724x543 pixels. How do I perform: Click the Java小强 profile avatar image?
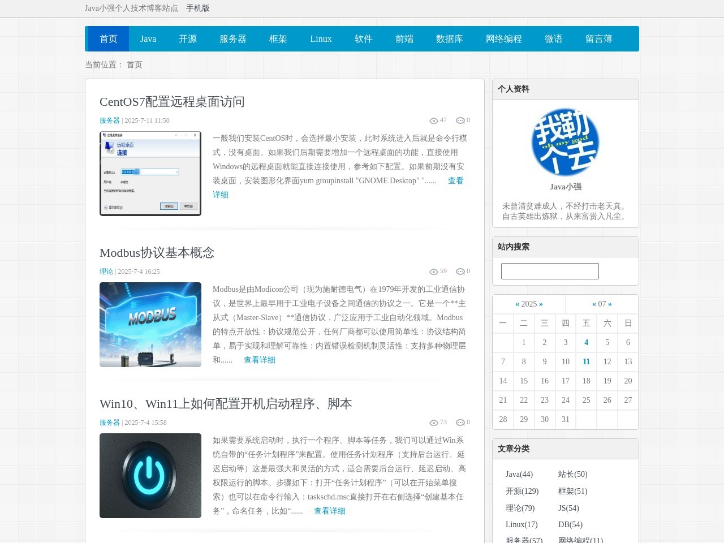pyautogui.click(x=565, y=142)
